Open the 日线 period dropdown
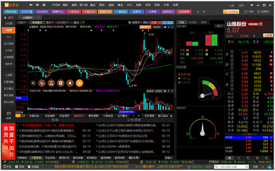The image size is (275, 171). click(x=22, y=22)
